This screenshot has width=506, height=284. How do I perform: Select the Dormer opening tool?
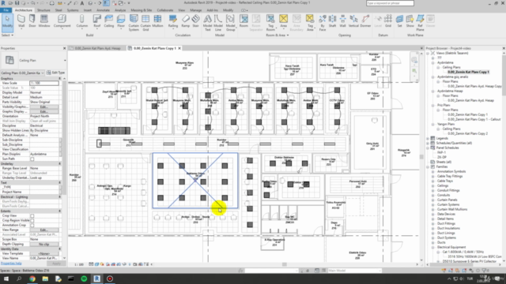coord(365,21)
